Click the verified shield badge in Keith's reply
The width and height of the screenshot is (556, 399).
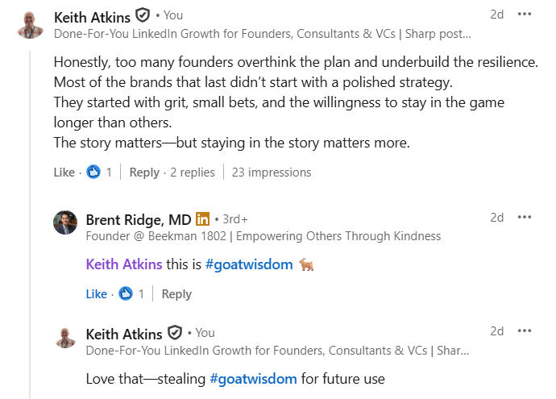[175, 333]
